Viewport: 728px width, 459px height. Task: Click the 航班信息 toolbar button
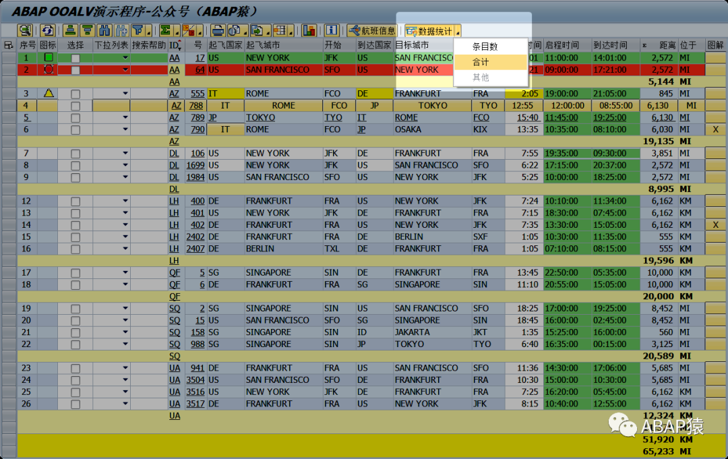tap(372, 30)
